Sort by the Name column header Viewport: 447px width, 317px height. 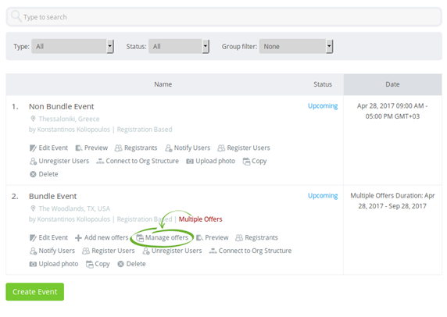[163, 84]
